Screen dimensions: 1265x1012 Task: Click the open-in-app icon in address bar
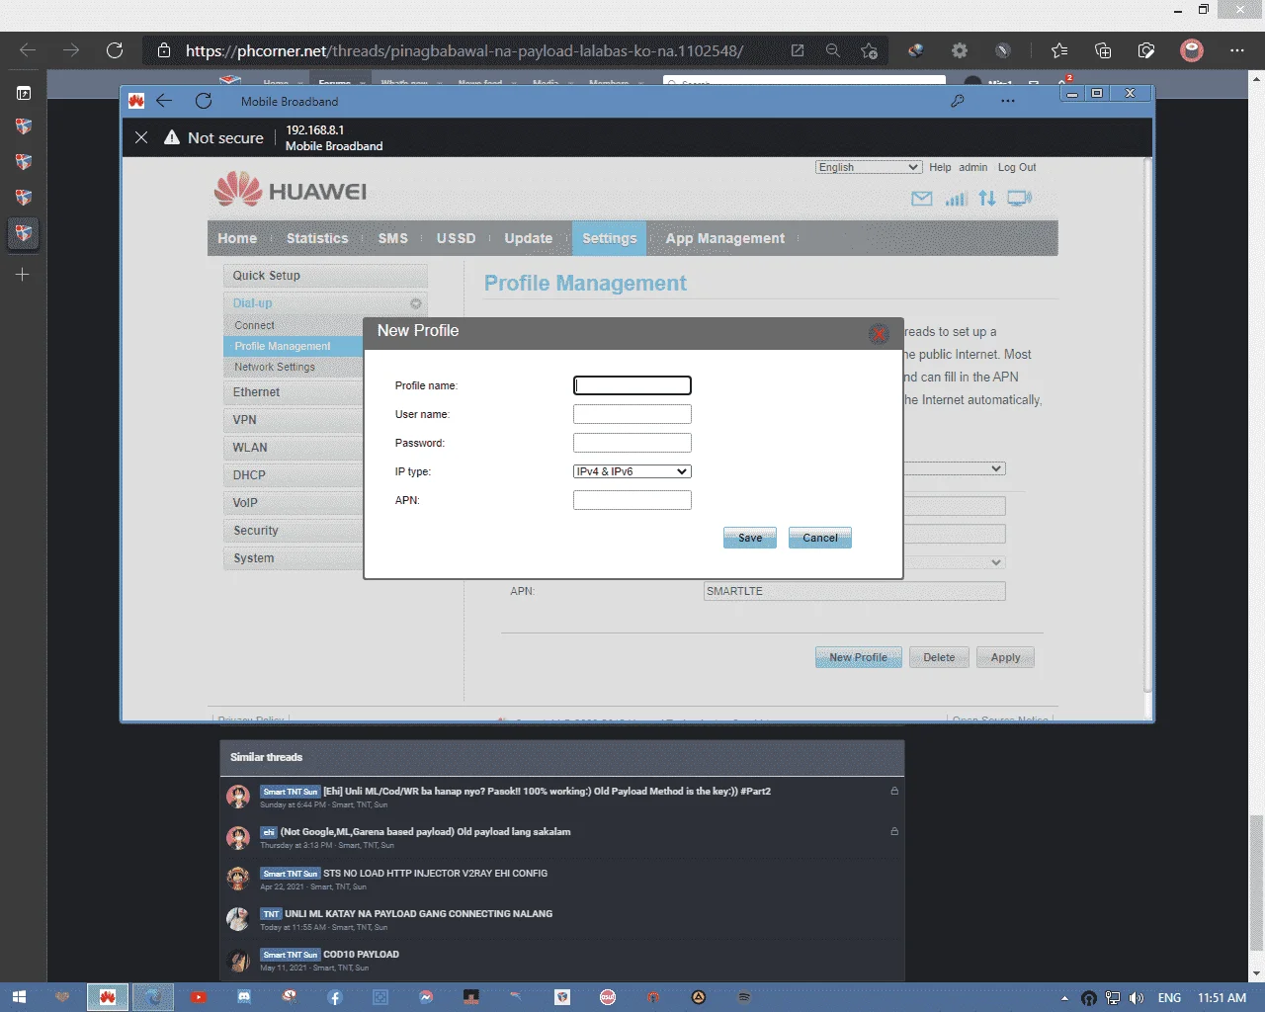(798, 50)
